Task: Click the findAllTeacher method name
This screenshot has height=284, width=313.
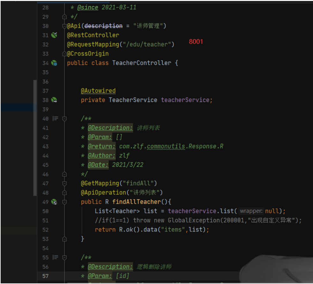Action: pyautogui.click(x=136, y=202)
